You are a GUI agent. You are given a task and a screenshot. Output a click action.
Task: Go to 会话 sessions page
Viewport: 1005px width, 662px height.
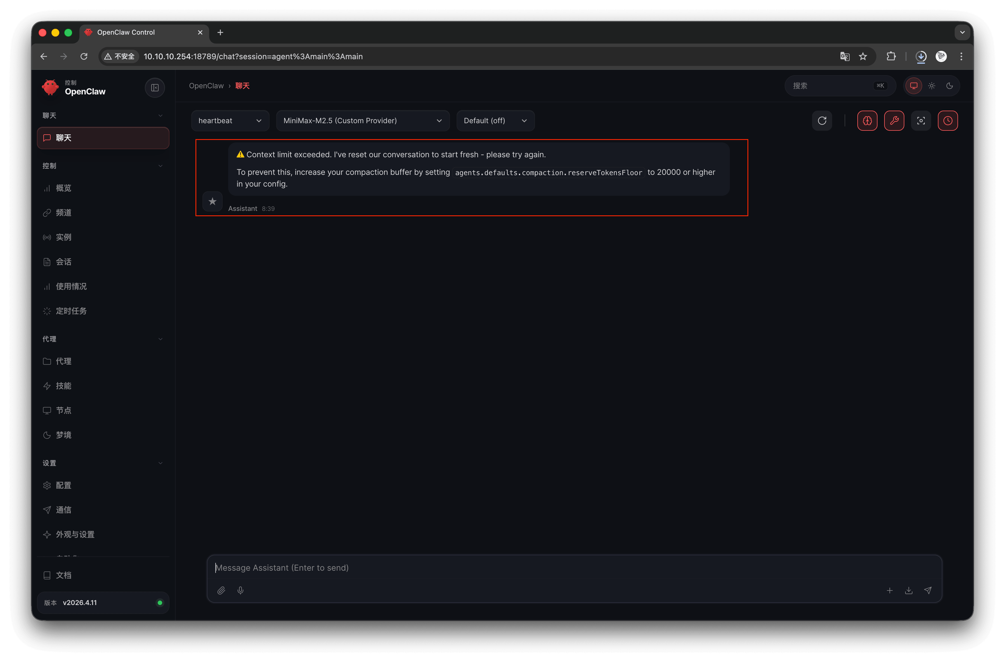(x=103, y=262)
